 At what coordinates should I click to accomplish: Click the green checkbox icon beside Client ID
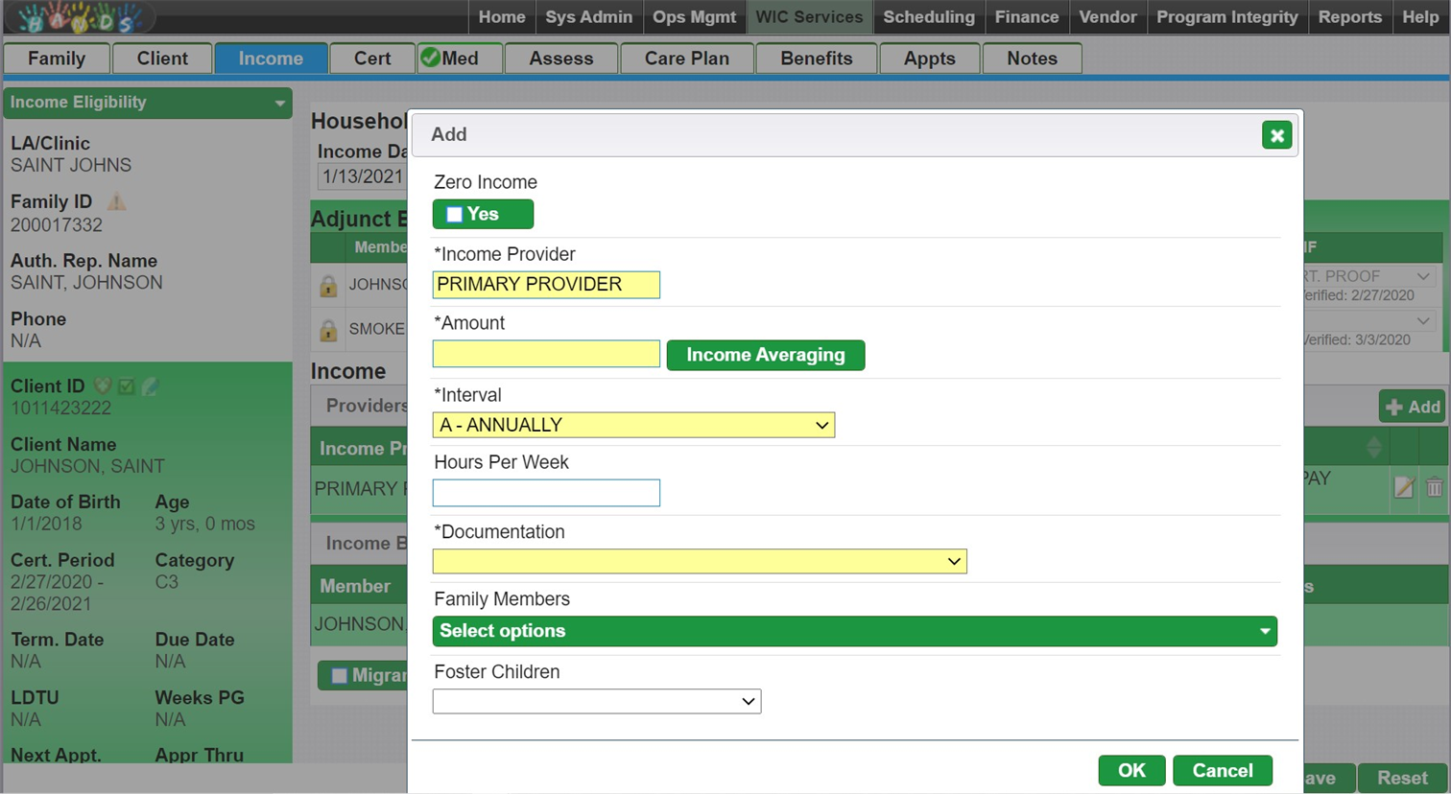pyautogui.click(x=126, y=386)
